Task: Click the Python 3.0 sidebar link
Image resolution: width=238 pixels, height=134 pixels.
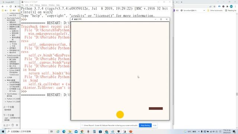Action: pyautogui.click(x=13, y=102)
